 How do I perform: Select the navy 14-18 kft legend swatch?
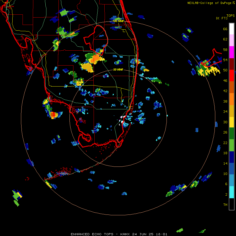coord(232,157)
